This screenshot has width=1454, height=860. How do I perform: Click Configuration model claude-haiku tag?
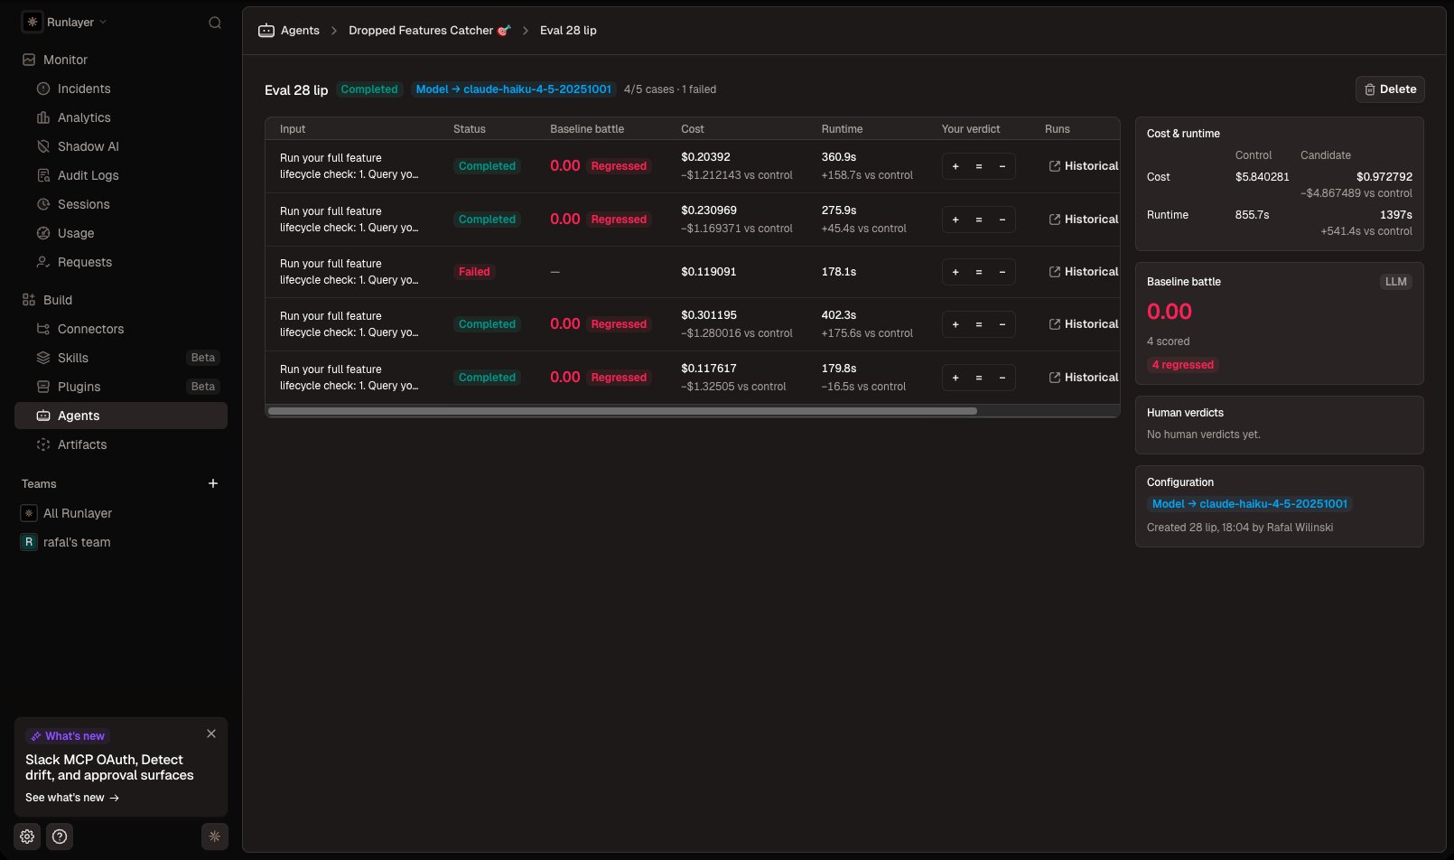coord(1250,504)
